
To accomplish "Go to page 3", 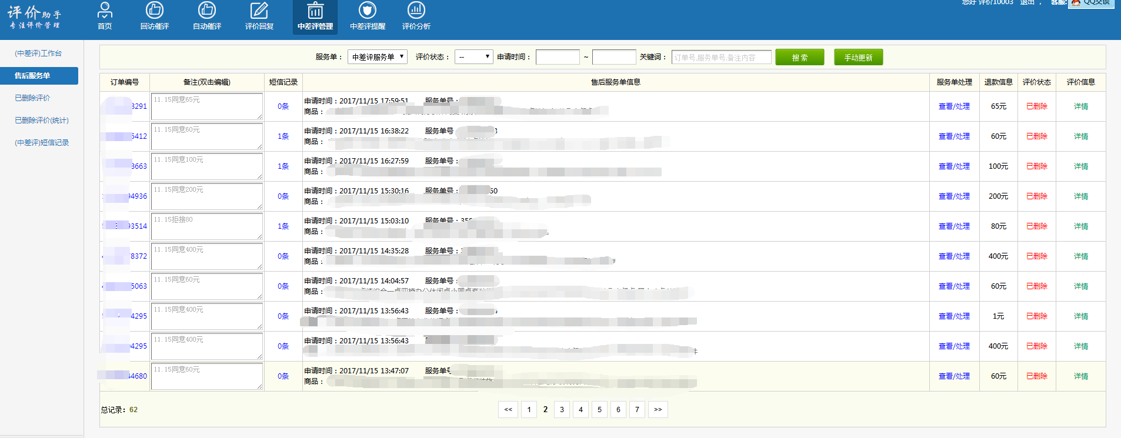I will (562, 410).
